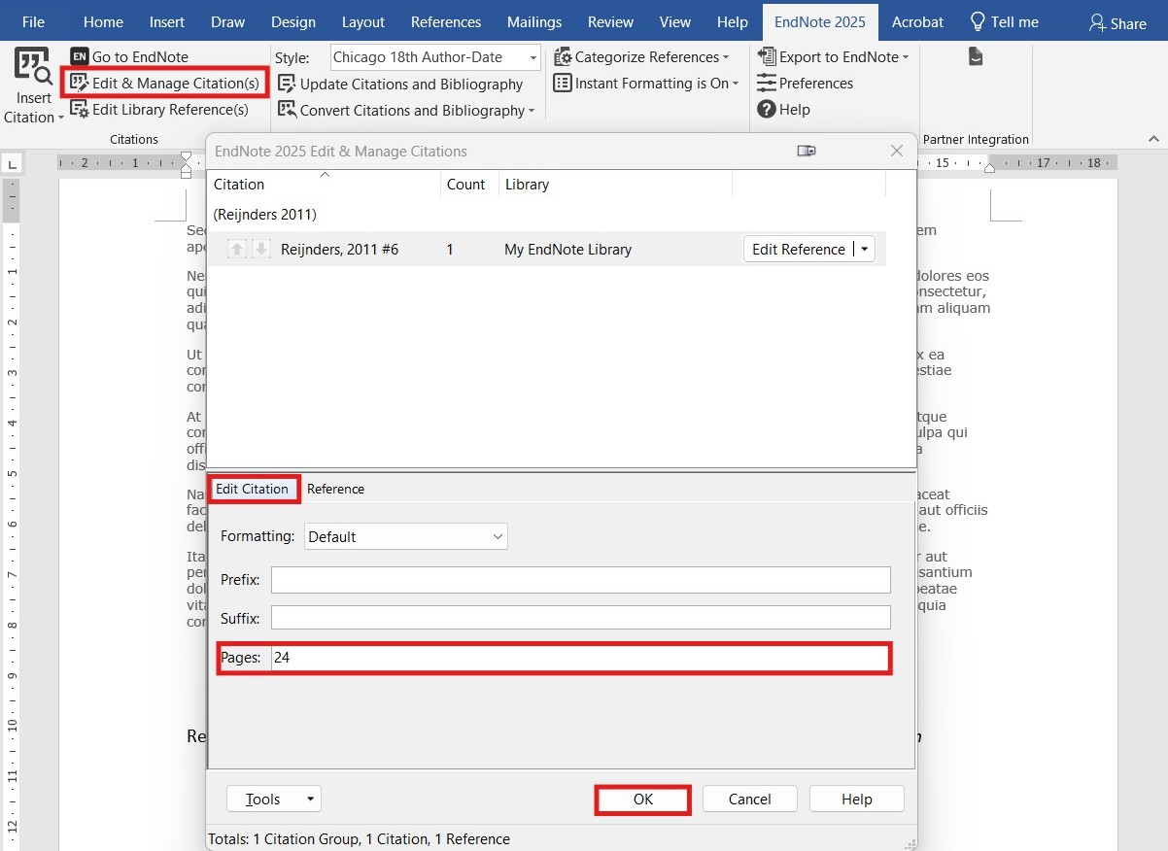Viewport: 1168px width, 851px height.
Task: Select the Edit Citation tab
Action: click(x=253, y=489)
